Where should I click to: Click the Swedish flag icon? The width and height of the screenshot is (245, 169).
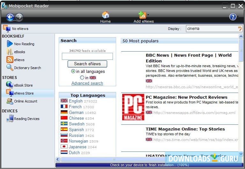click(64, 123)
